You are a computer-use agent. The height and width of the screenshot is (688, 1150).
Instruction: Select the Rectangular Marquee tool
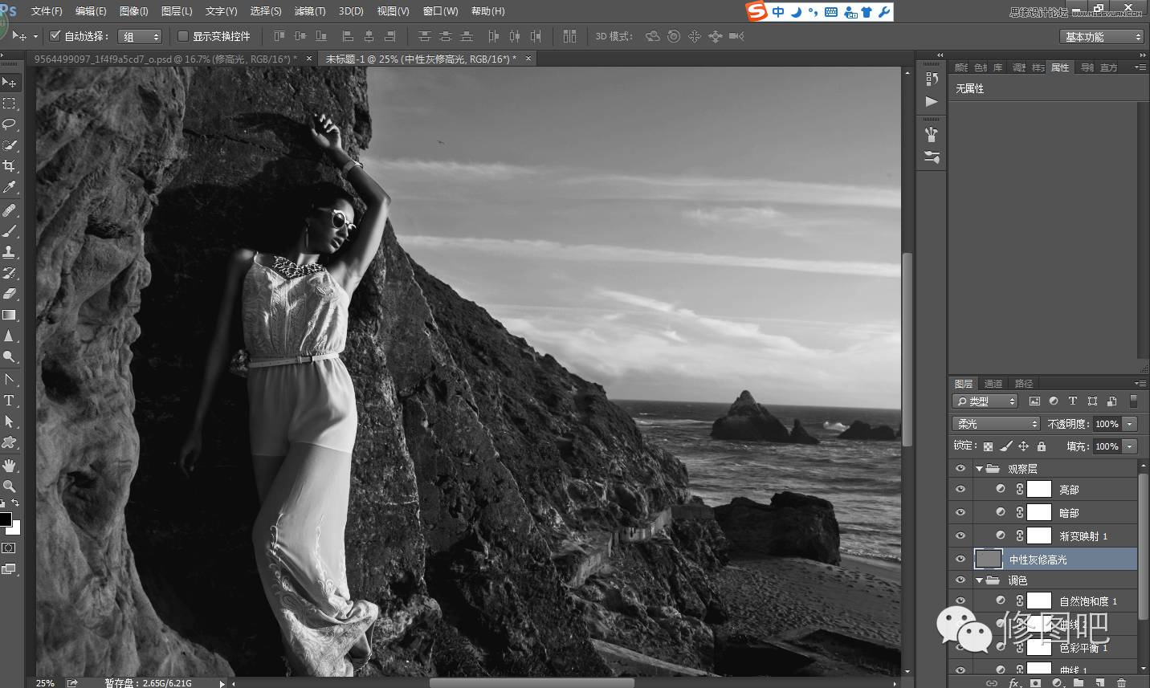point(10,104)
